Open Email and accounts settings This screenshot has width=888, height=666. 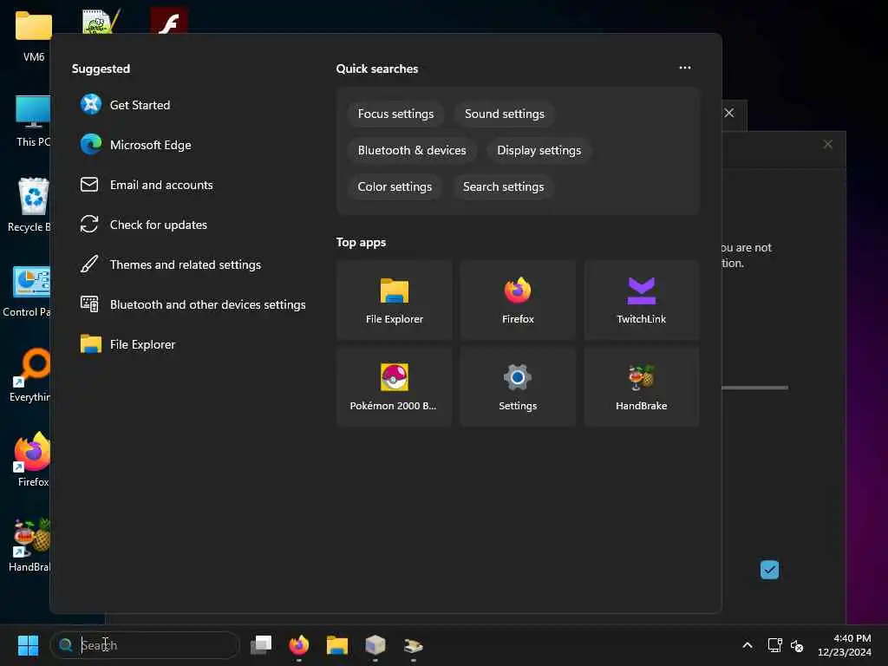[x=146, y=185]
